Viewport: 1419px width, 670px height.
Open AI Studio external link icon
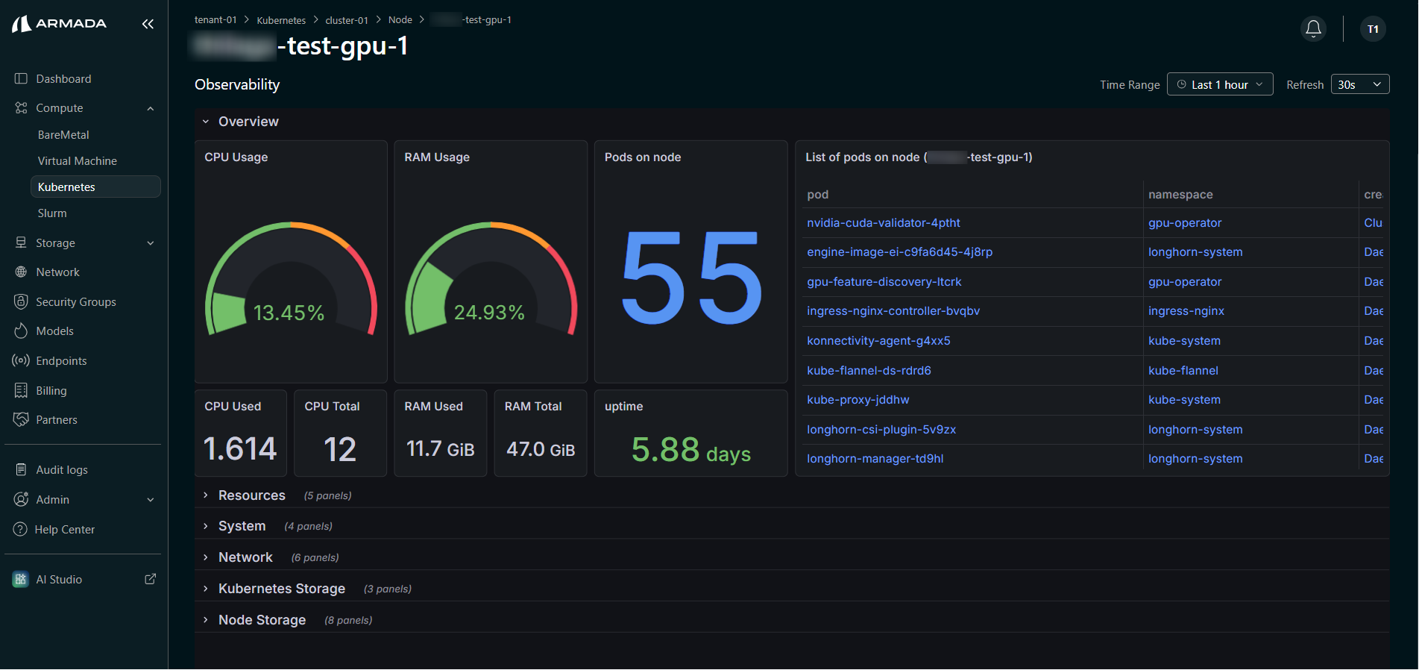pyautogui.click(x=150, y=579)
